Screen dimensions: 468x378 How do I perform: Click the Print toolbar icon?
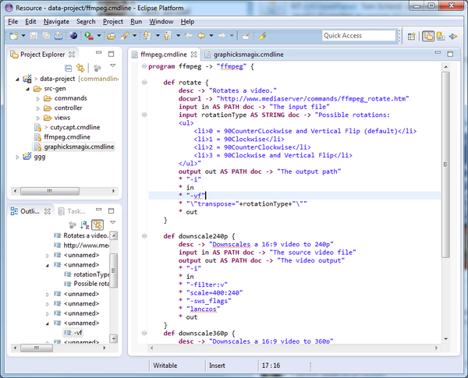click(x=58, y=36)
